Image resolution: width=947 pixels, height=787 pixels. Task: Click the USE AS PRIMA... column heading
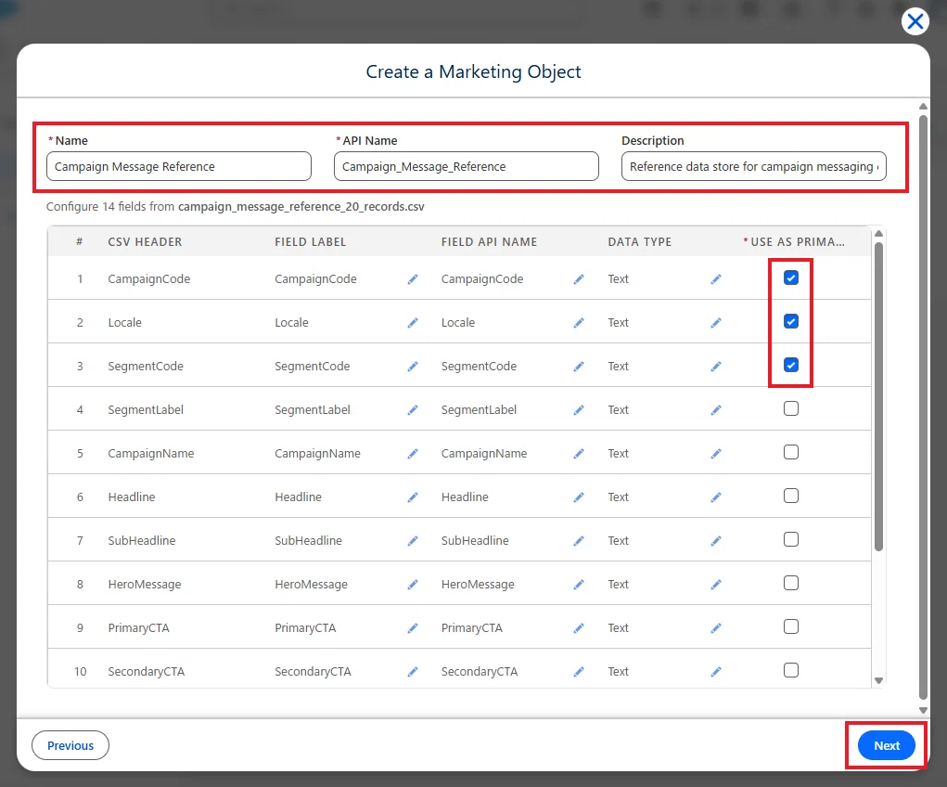pos(794,242)
